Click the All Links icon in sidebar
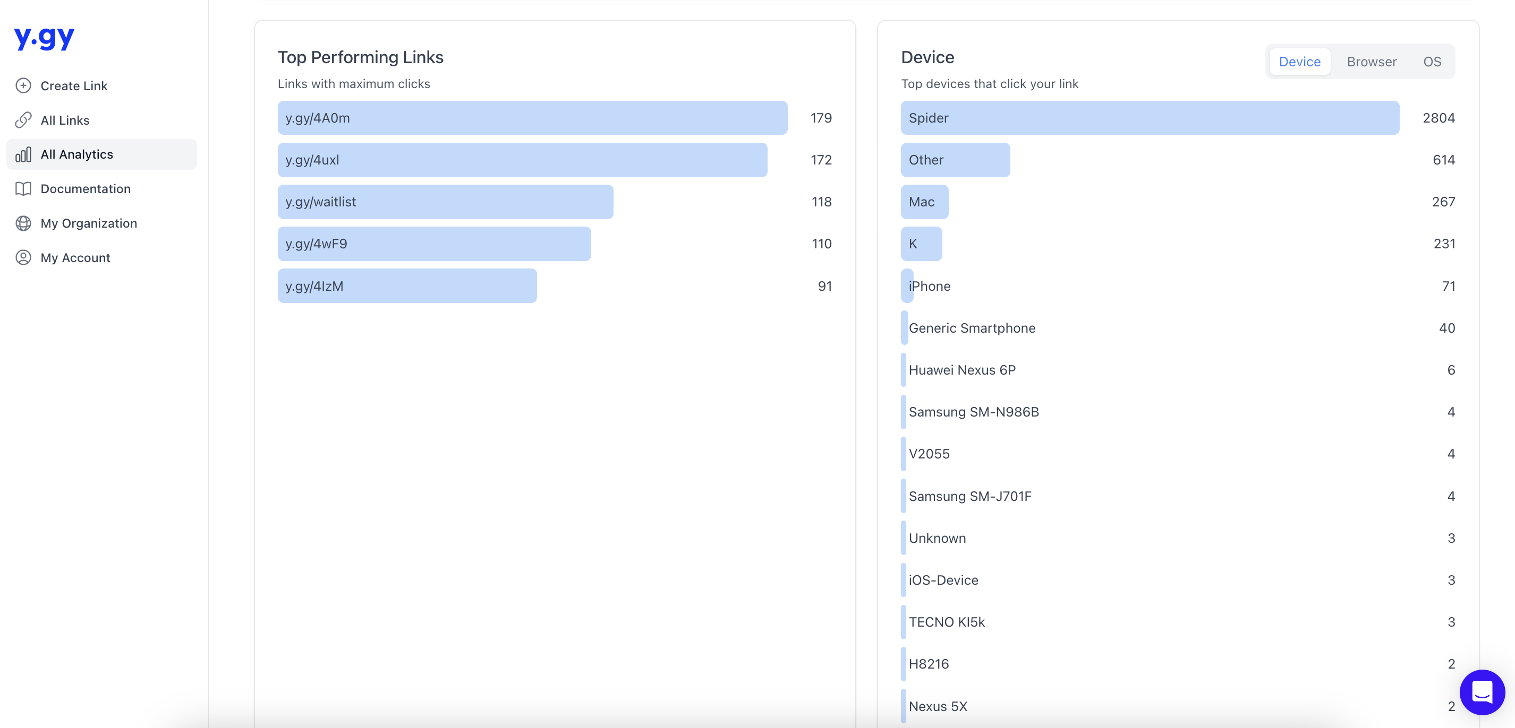The height and width of the screenshot is (728, 1515). [x=23, y=120]
